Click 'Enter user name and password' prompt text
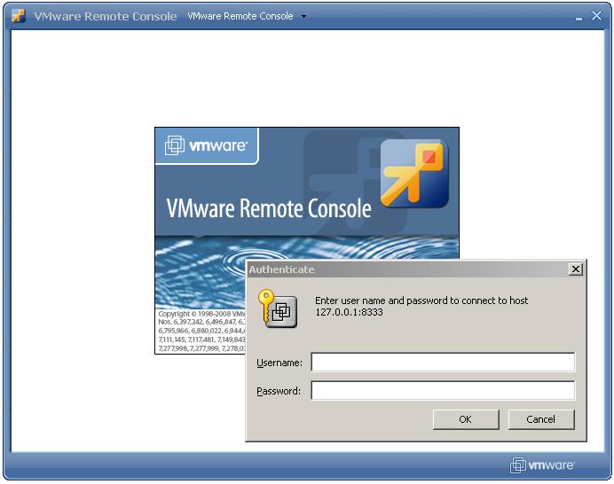Viewport: 614px width, 484px height. coord(421,301)
